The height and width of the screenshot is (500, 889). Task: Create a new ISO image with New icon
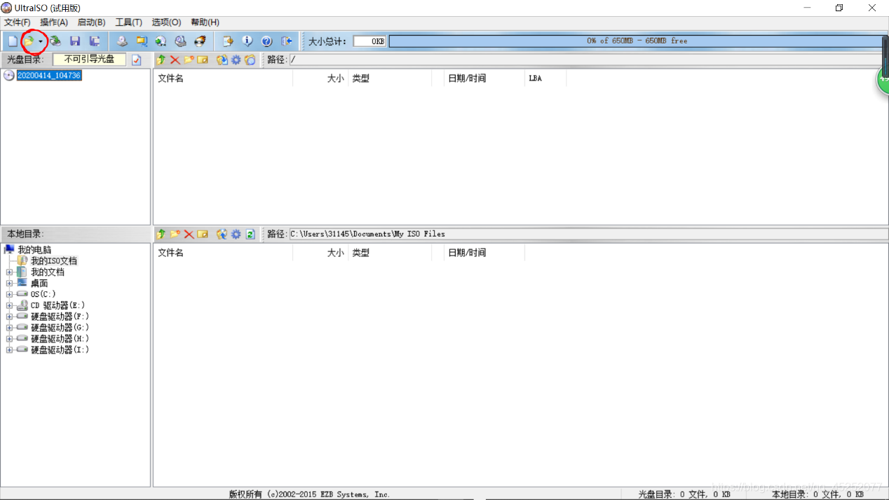coord(13,41)
